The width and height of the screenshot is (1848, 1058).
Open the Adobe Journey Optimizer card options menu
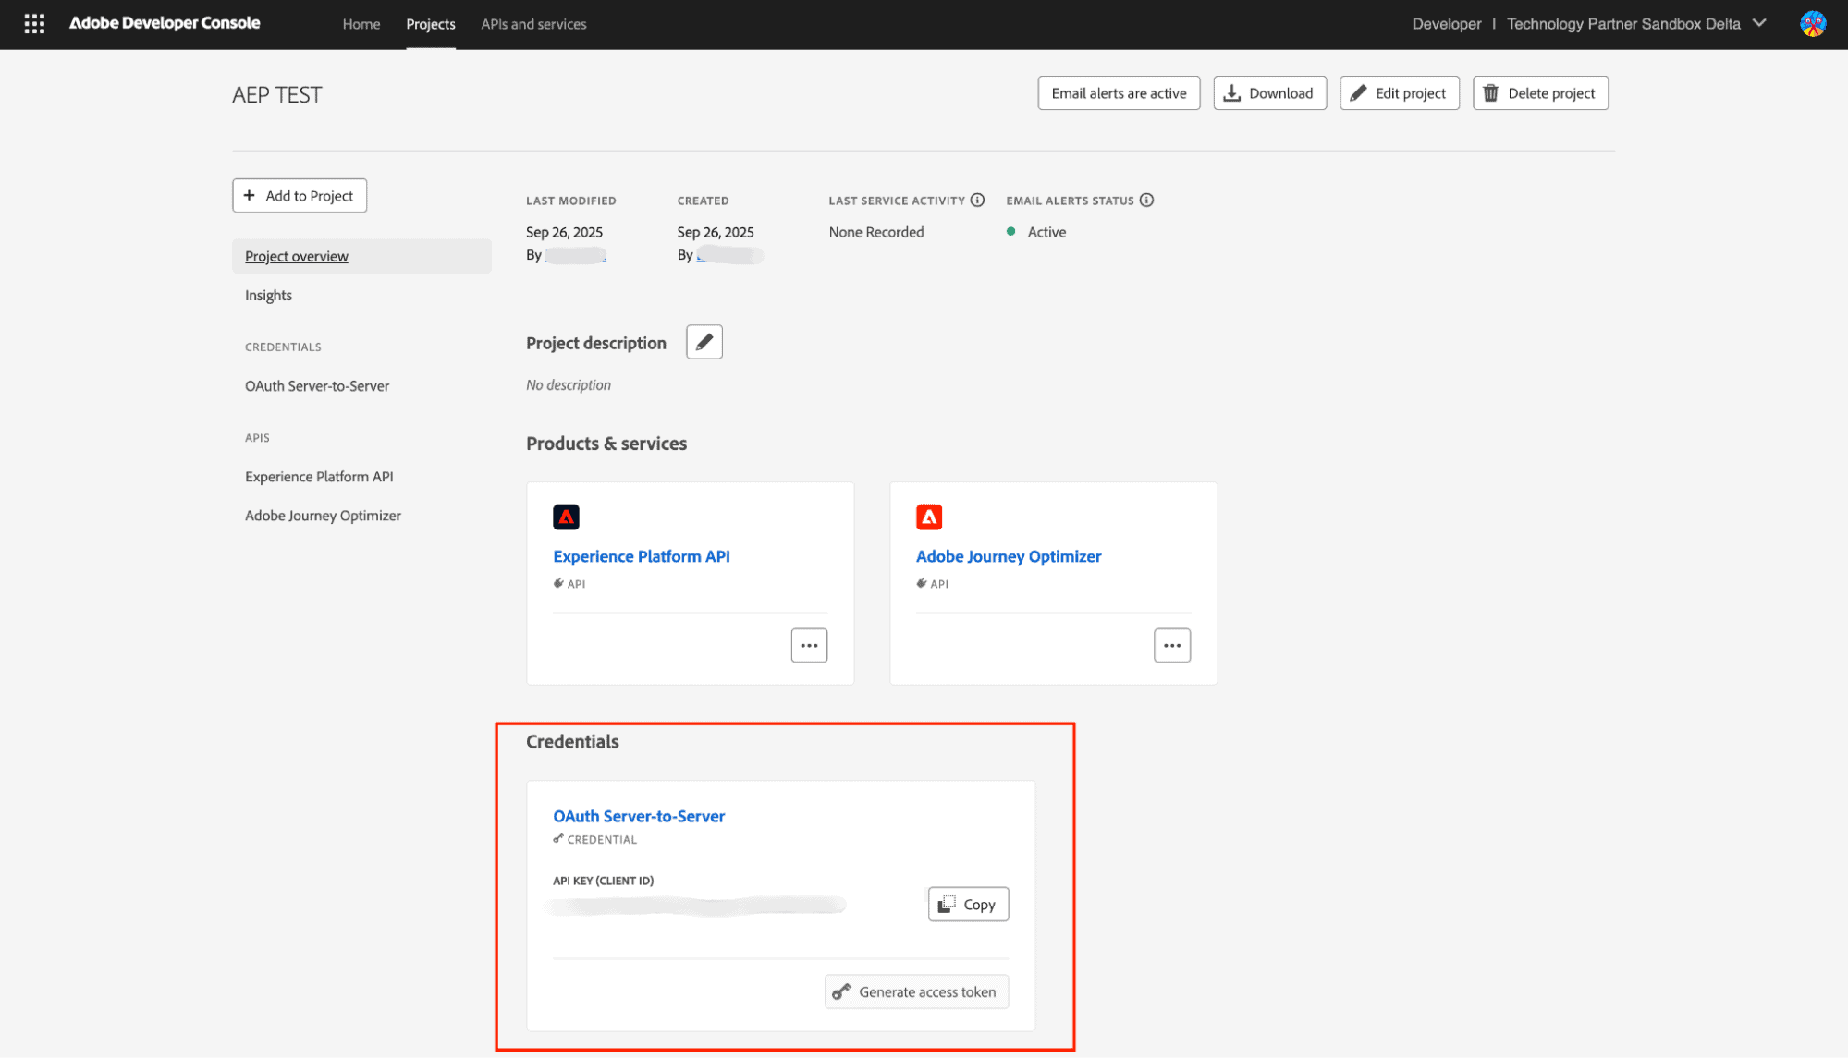pyautogui.click(x=1171, y=646)
